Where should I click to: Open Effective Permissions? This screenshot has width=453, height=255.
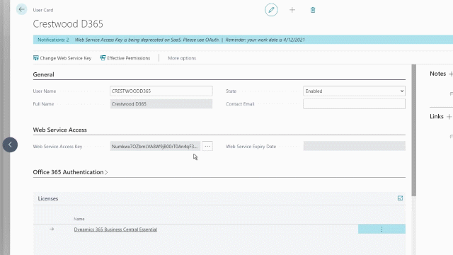[125, 58]
